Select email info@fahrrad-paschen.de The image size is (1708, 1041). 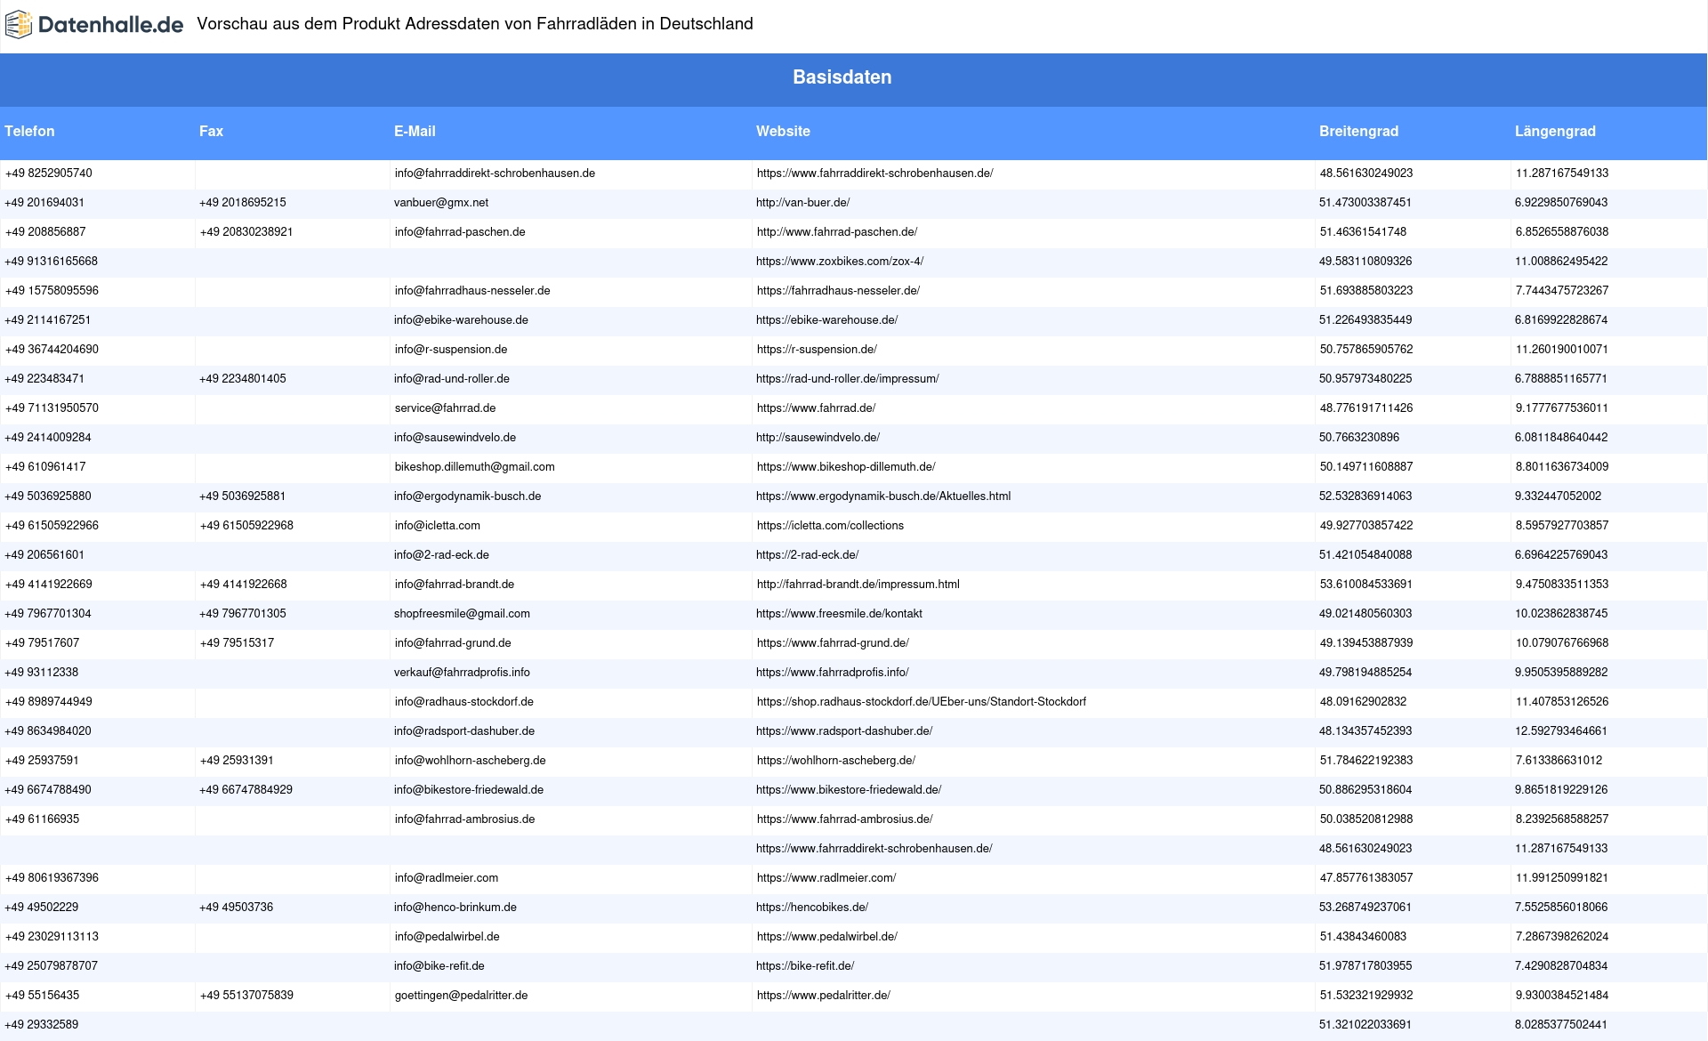[460, 232]
